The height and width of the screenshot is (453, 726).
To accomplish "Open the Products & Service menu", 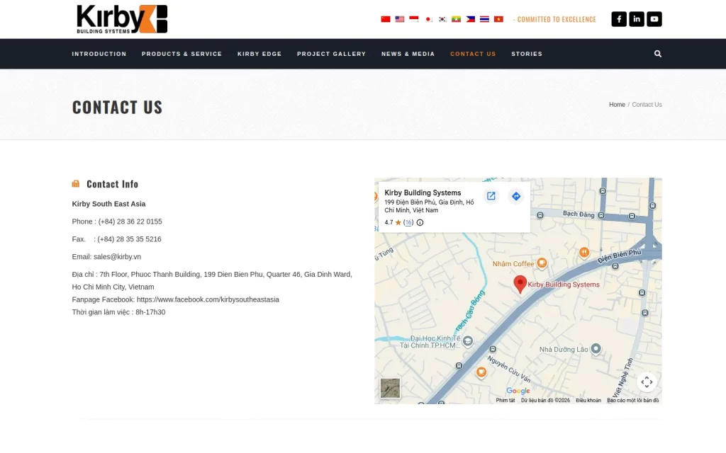I will coord(181,54).
